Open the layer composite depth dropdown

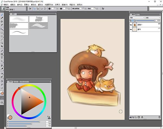click(x=153, y=18)
